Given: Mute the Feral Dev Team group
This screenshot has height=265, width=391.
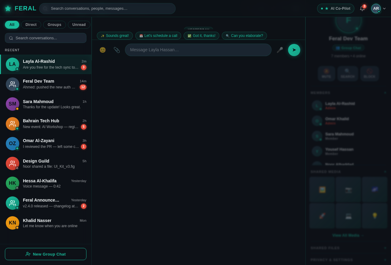Looking at the screenshot, I should click(x=326, y=73).
